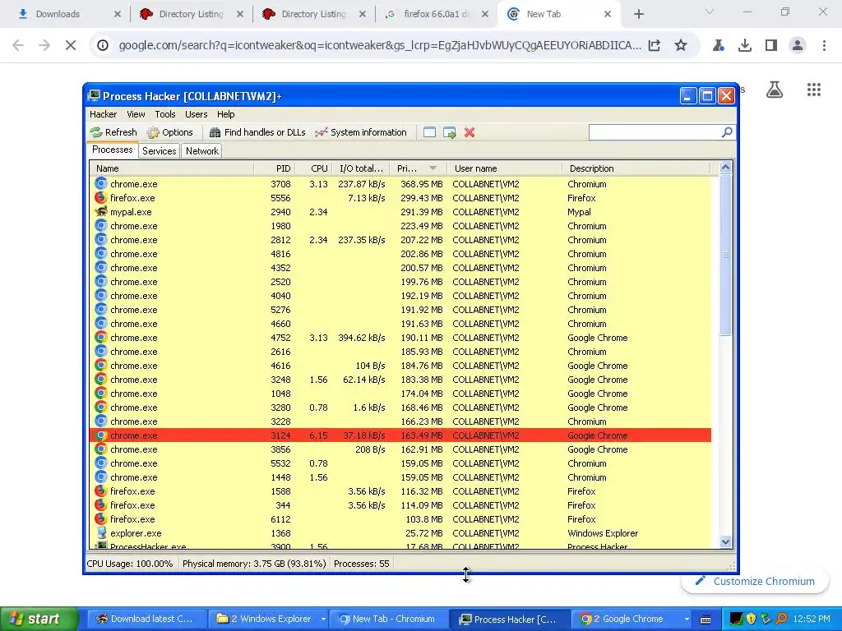Click the share page icon

click(x=654, y=45)
